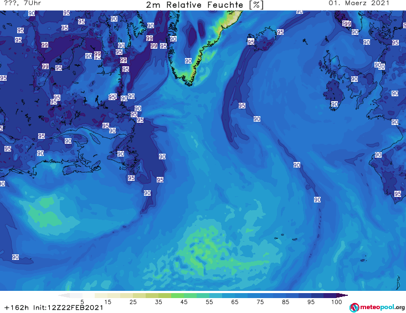Click the colorbar value '35'
Viewport: 406px width, 313px height.
(158, 302)
